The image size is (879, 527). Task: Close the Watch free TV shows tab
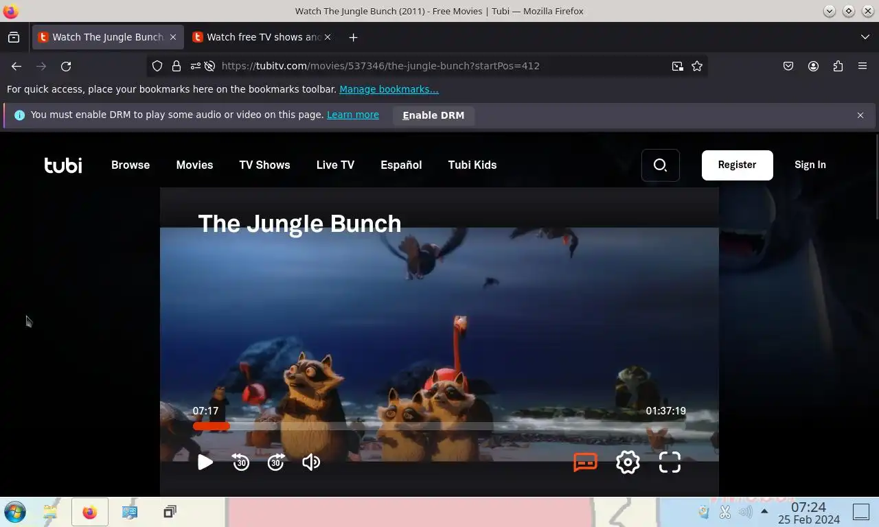[x=328, y=37]
